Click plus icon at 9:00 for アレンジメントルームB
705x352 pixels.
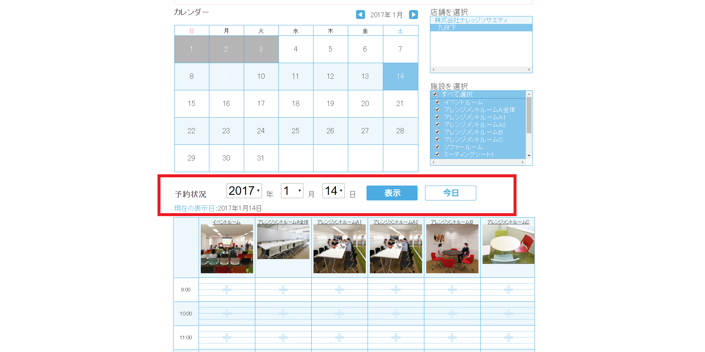click(452, 290)
